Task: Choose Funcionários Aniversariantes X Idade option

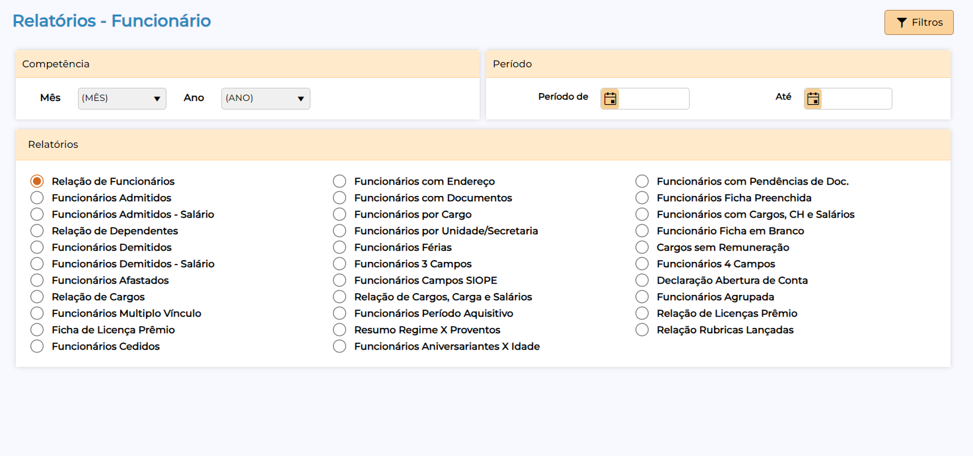Action: coord(340,346)
